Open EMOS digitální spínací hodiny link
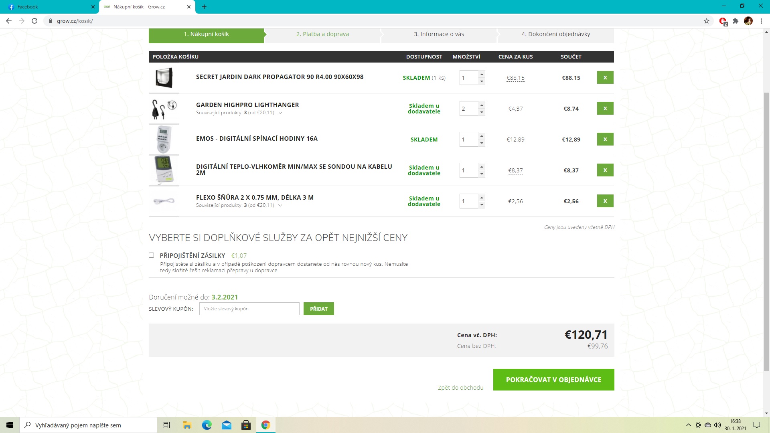The height and width of the screenshot is (433, 770). (257, 139)
